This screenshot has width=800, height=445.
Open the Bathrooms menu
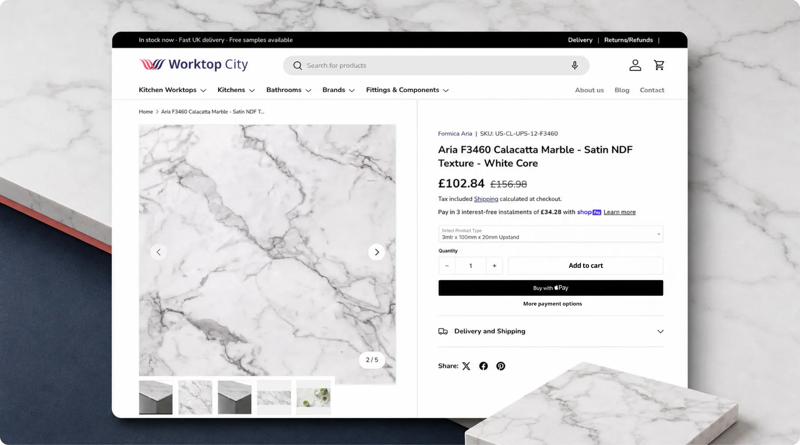pos(289,90)
